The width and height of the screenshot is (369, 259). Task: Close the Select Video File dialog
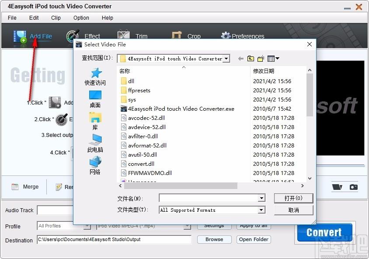tap(310, 44)
